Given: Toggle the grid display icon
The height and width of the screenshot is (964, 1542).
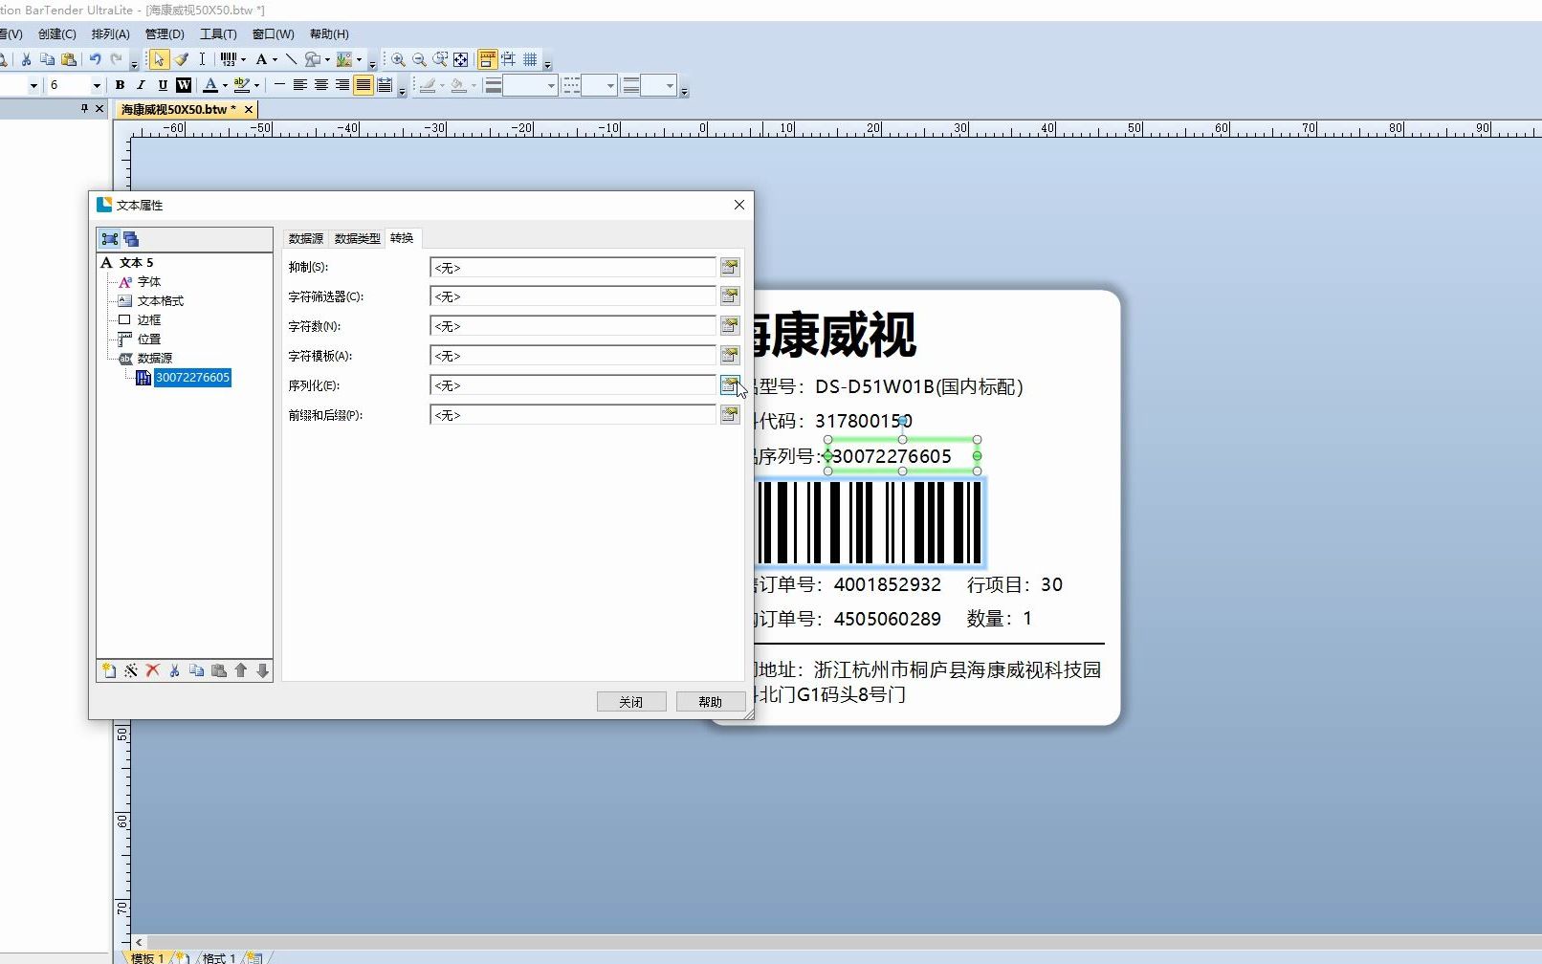Looking at the screenshot, I should (x=530, y=59).
